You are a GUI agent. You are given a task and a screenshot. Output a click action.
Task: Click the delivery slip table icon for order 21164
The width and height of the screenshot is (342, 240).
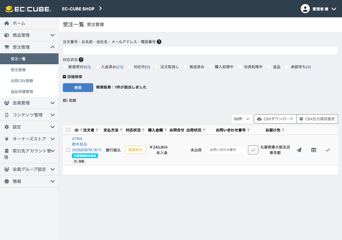pyautogui.click(x=314, y=150)
